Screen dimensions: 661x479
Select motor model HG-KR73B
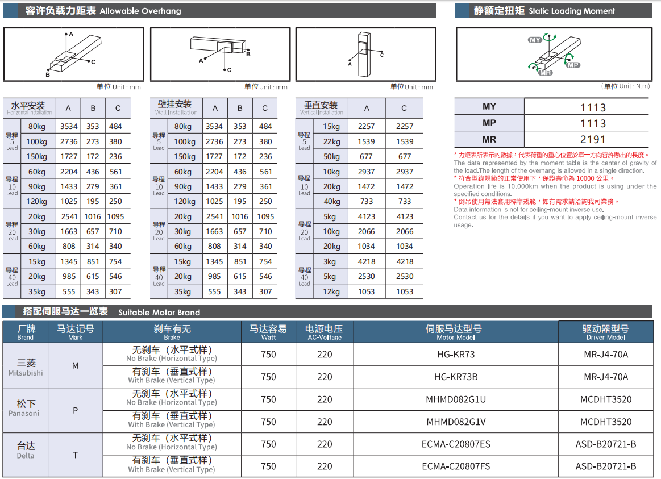(456, 377)
